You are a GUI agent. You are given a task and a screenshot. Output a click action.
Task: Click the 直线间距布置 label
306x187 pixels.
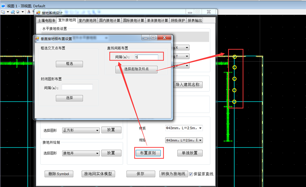[x=118, y=48]
